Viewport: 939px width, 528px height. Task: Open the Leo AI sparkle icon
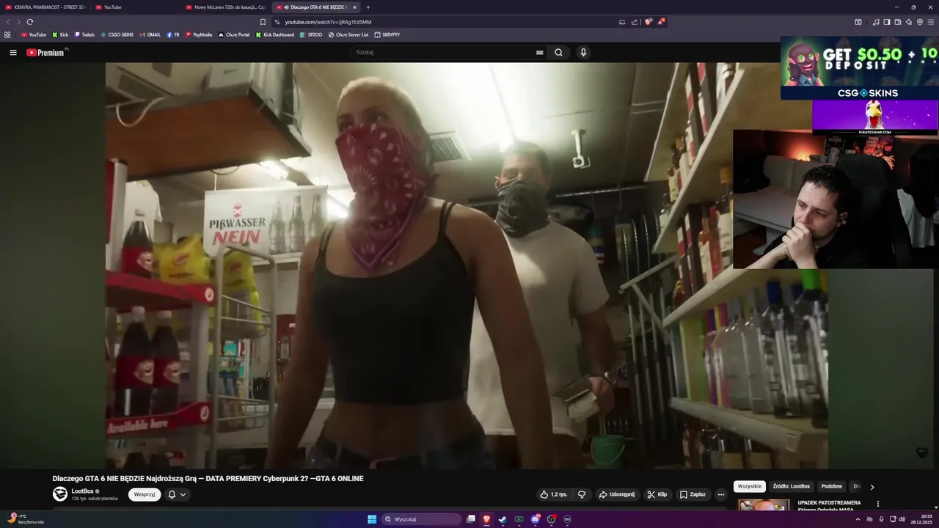(909, 22)
